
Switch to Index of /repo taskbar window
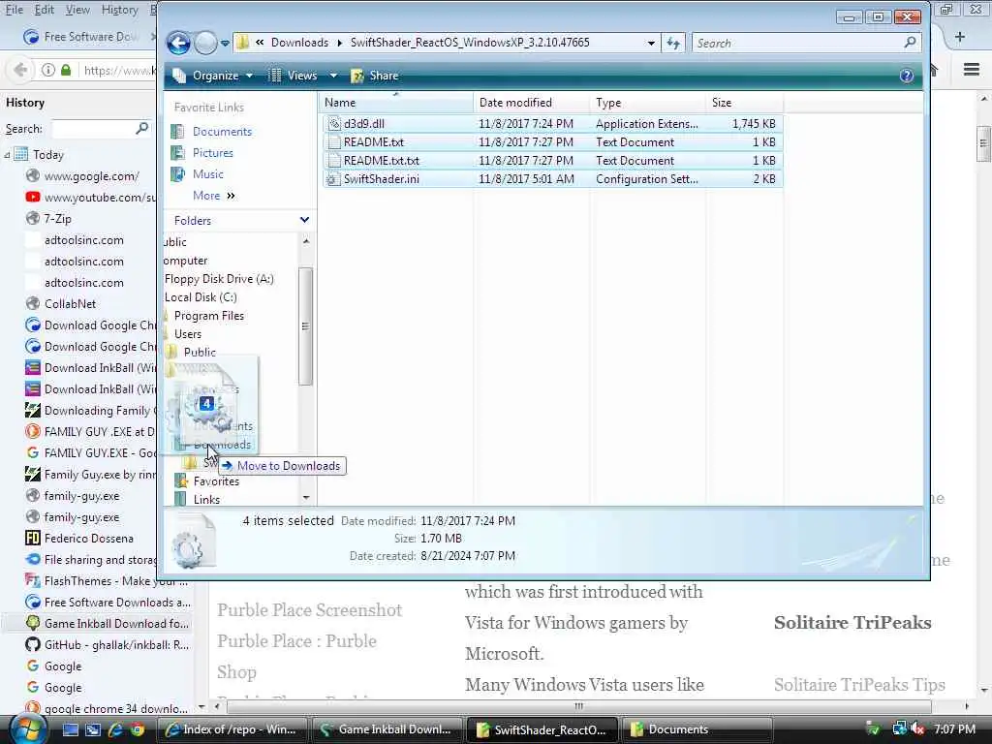pyautogui.click(x=232, y=730)
